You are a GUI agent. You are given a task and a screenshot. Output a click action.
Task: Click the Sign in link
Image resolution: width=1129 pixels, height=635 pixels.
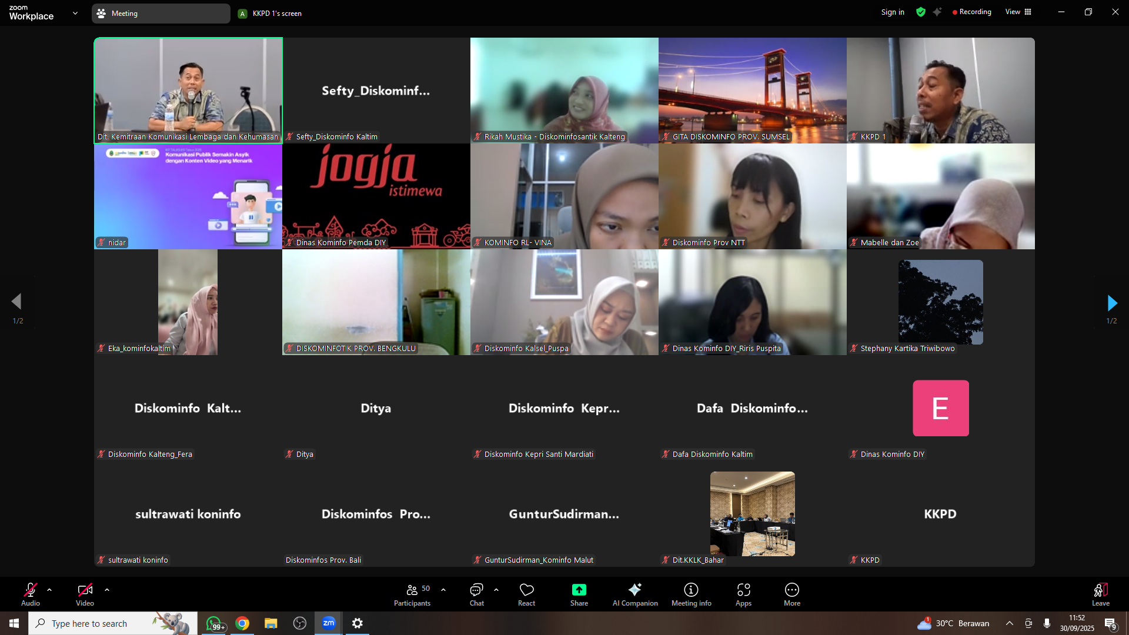click(892, 12)
